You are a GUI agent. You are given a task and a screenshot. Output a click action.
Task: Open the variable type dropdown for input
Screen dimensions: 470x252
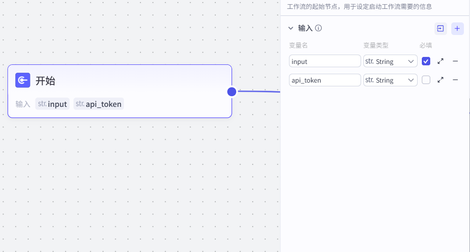tap(390, 61)
